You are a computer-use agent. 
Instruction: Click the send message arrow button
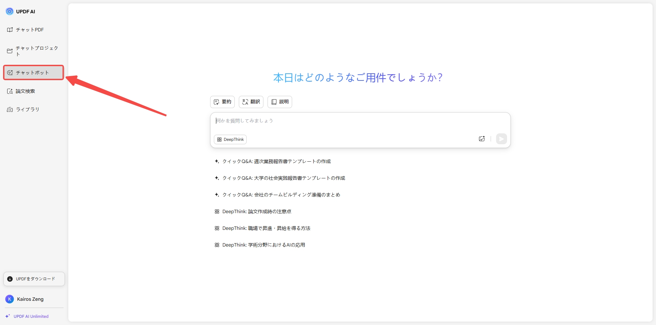click(501, 139)
